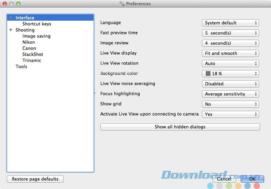Open the Language dropdown
The image size is (271, 189).
pos(230,23)
